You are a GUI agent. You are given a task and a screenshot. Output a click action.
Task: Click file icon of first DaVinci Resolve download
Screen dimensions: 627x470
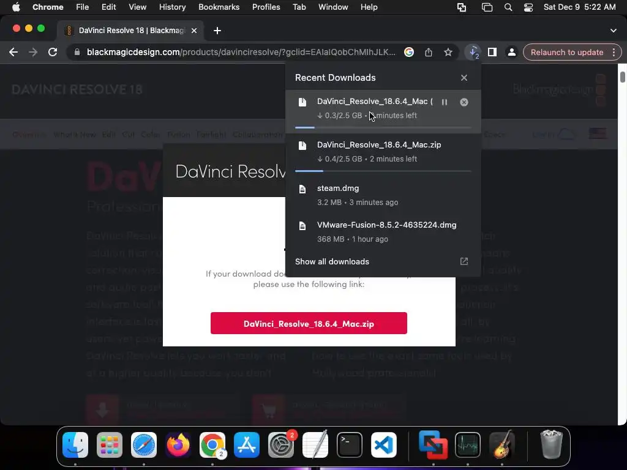[302, 102]
